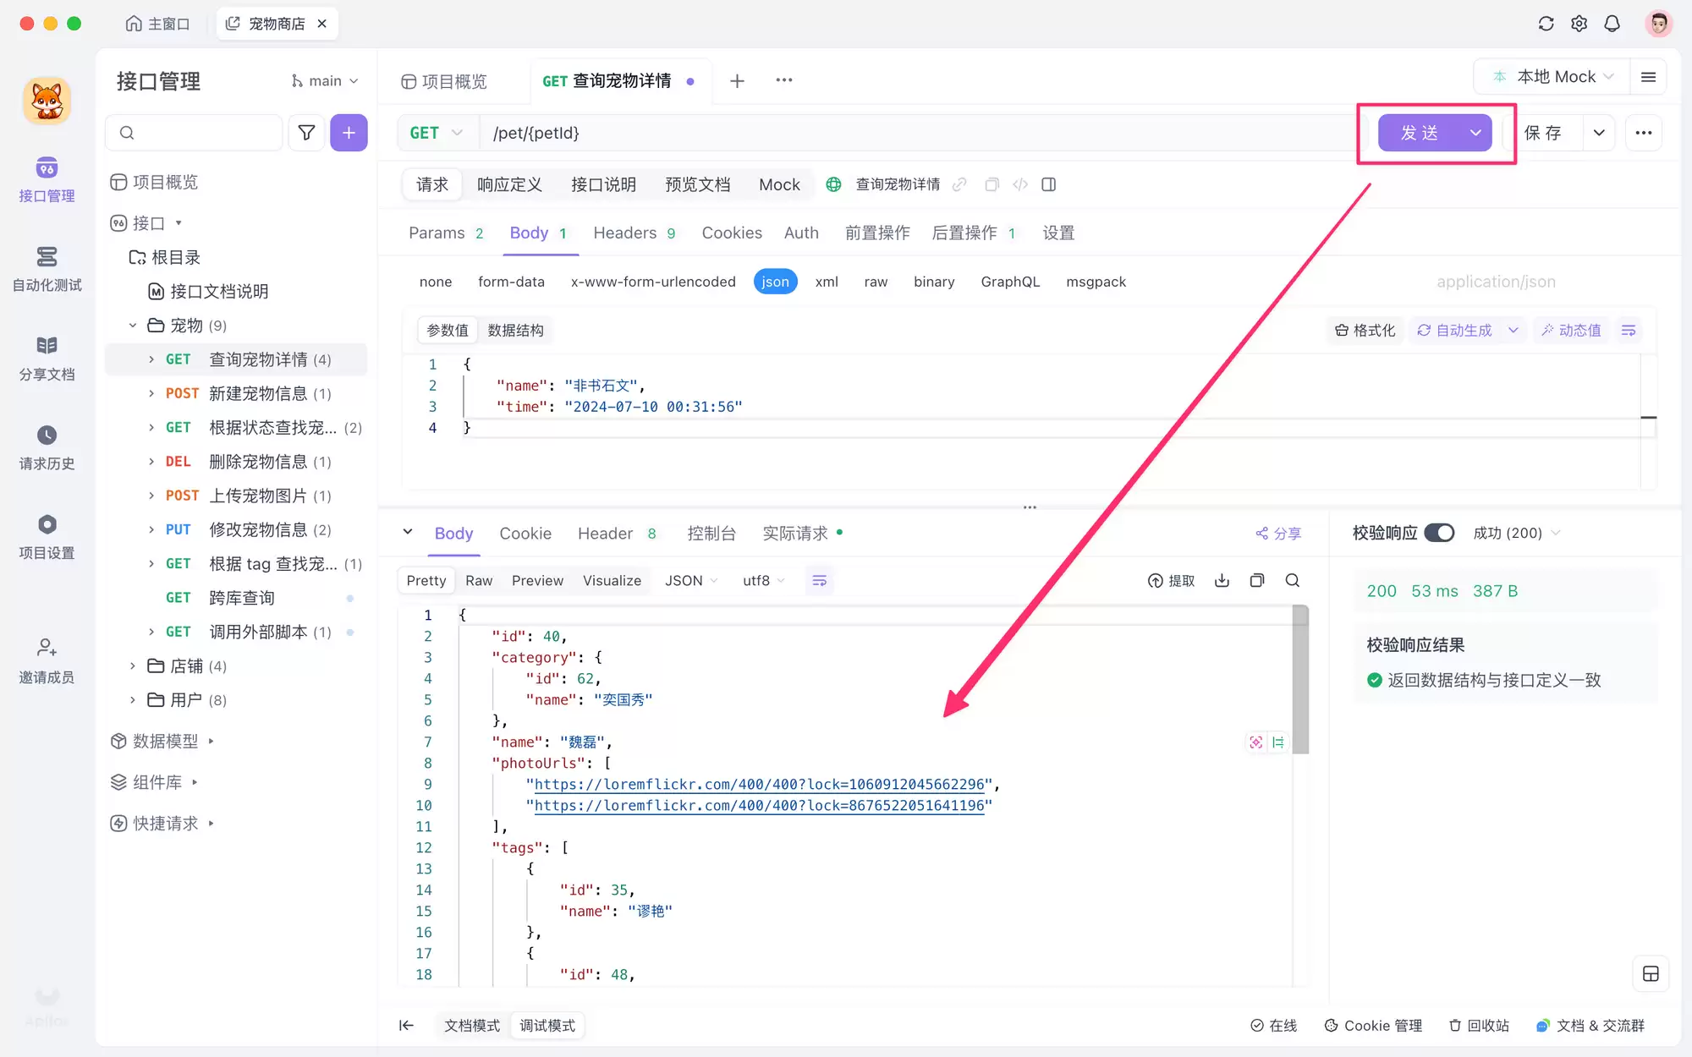This screenshot has height=1057, width=1692.
Task: Open 请求历史 sidebar icon
Action: (x=47, y=447)
